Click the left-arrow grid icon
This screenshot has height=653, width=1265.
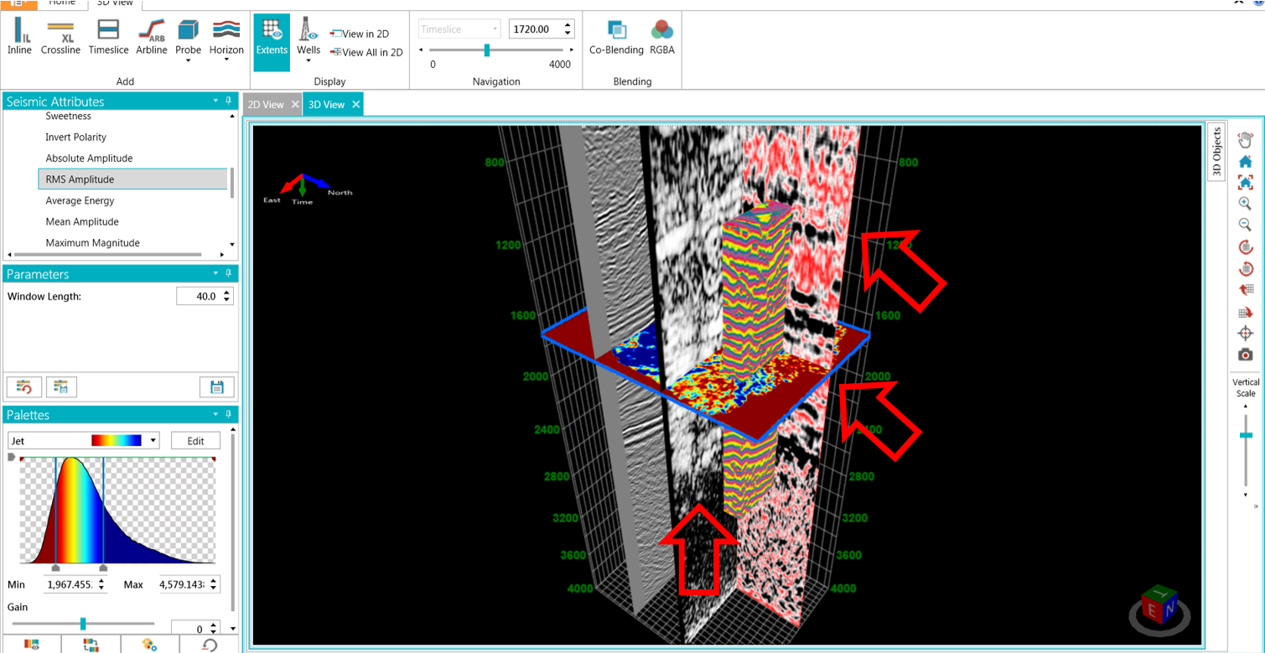(x=1245, y=290)
